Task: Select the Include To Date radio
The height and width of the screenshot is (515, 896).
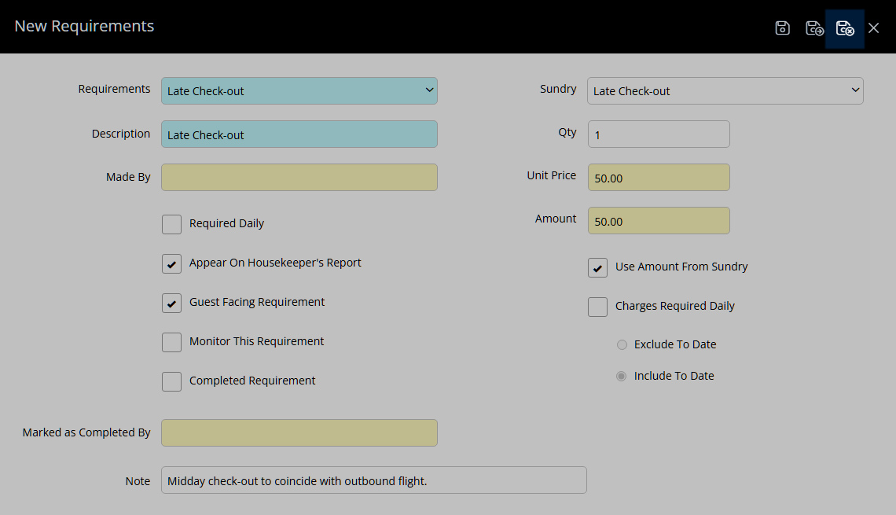Action: coord(622,376)
